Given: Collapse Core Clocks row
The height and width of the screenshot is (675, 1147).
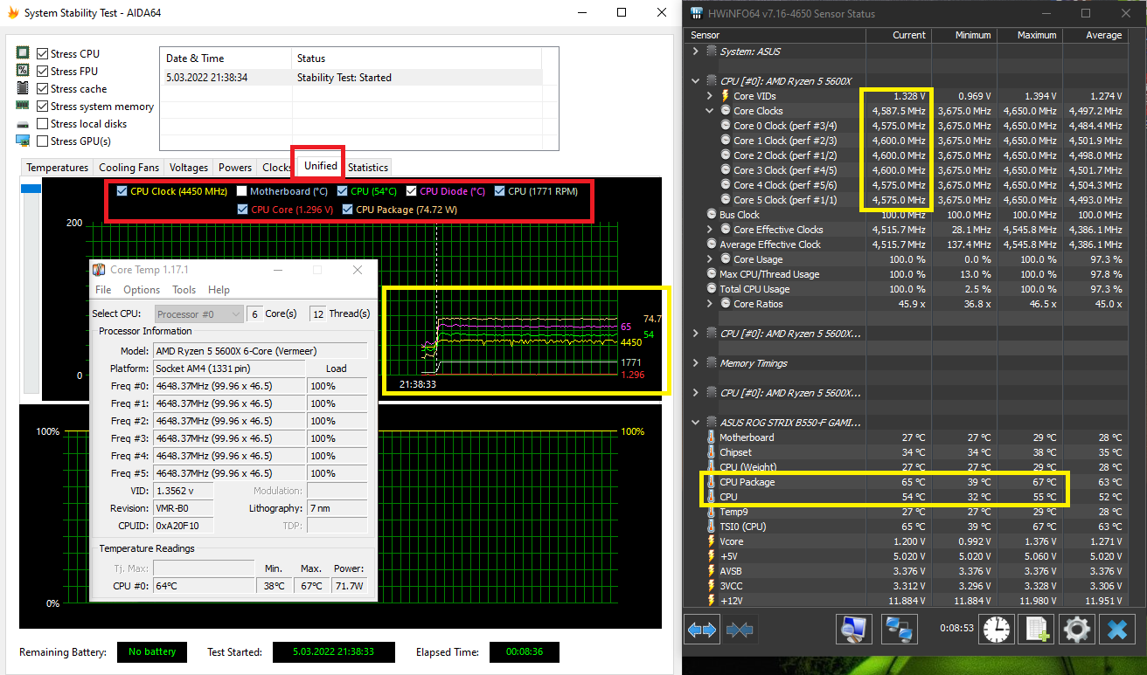Looking at the screenshot, I should [710, 111].
